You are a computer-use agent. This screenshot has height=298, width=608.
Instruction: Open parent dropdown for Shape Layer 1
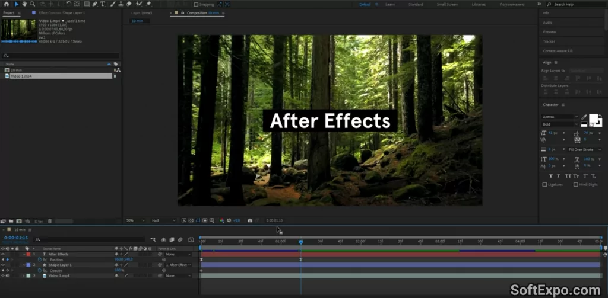[x=178, y=265]
